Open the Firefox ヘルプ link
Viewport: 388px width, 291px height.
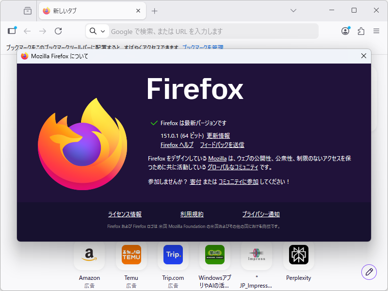point(177,145)
